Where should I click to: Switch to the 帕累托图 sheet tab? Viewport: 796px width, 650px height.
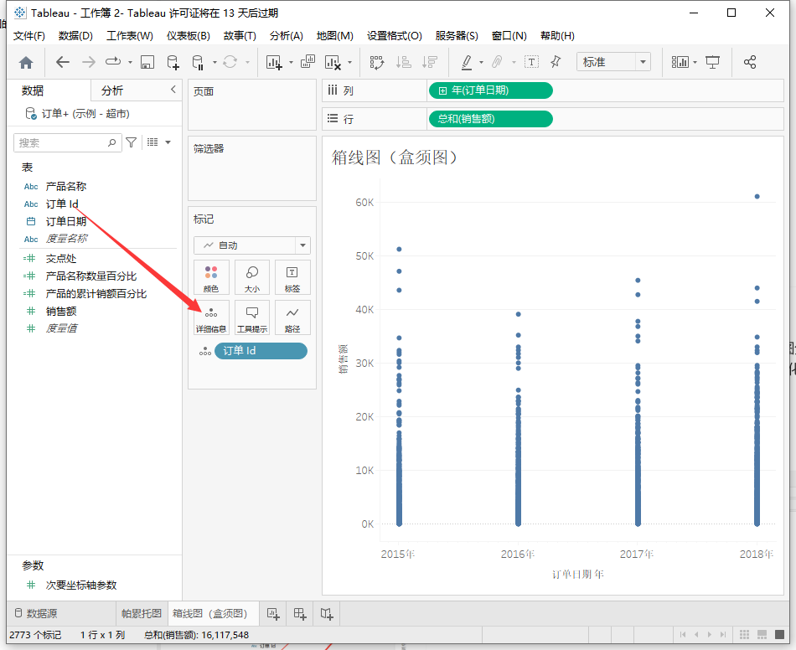point(141,614)
